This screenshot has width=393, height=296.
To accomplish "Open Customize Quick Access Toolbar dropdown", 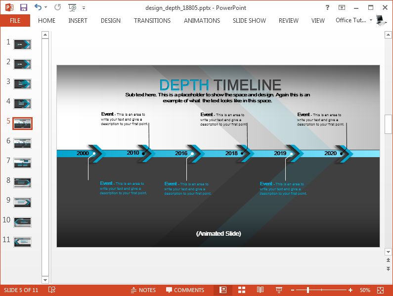I will click(x=84, y=8).
